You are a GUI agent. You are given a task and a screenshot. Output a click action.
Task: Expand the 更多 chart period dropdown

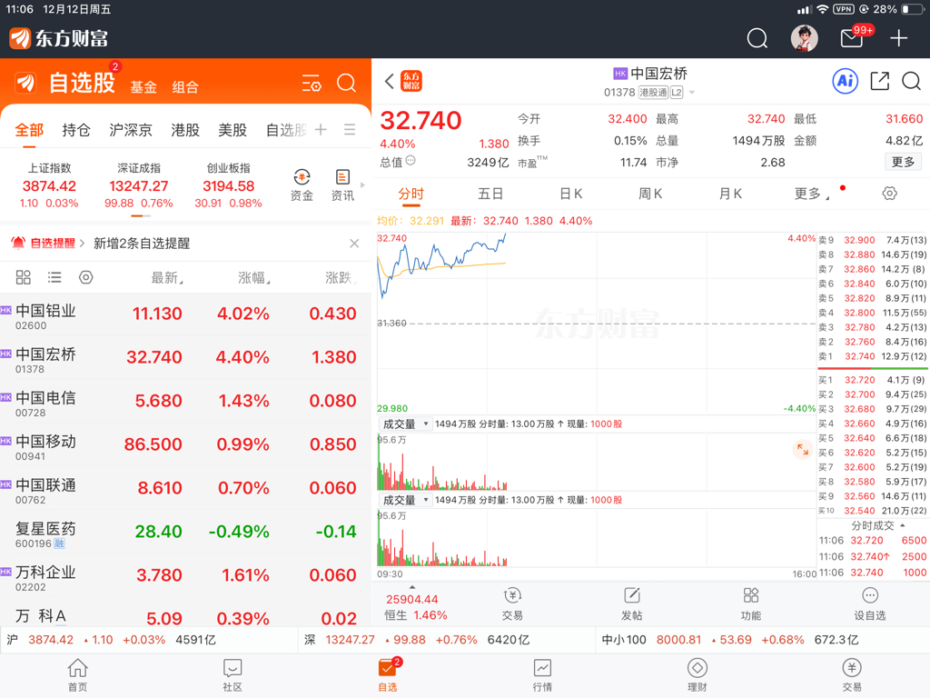811,194
